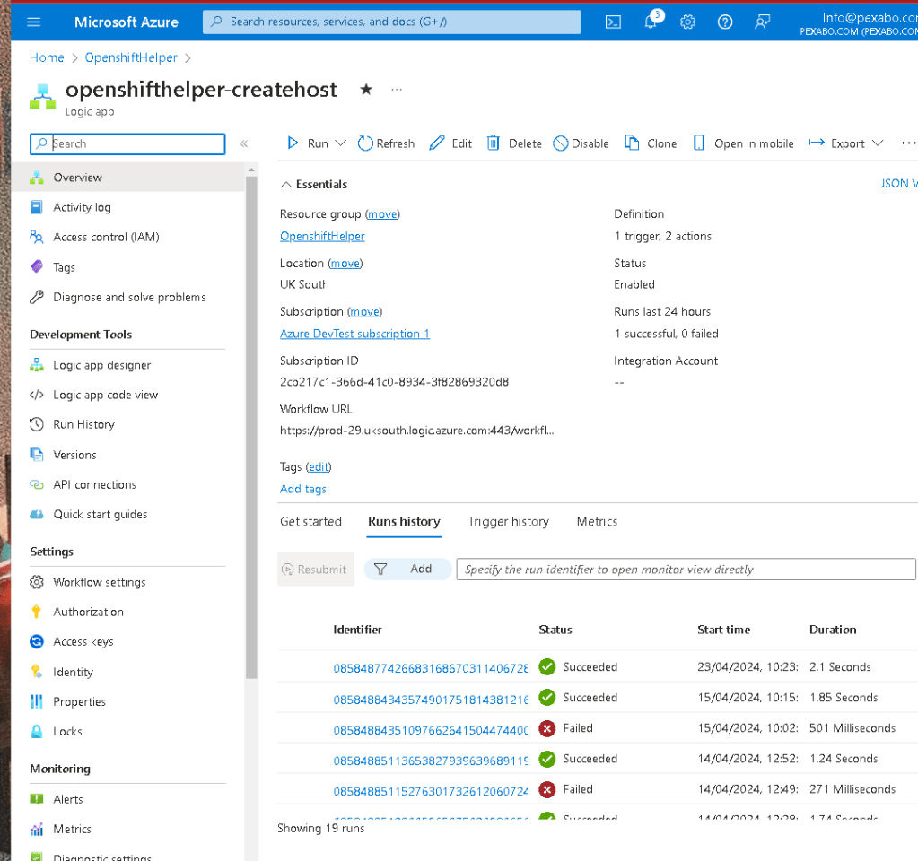Add a filter to runs history
Image resolution: width=918 pixels, height=861 pixels.
click(407, 569)
